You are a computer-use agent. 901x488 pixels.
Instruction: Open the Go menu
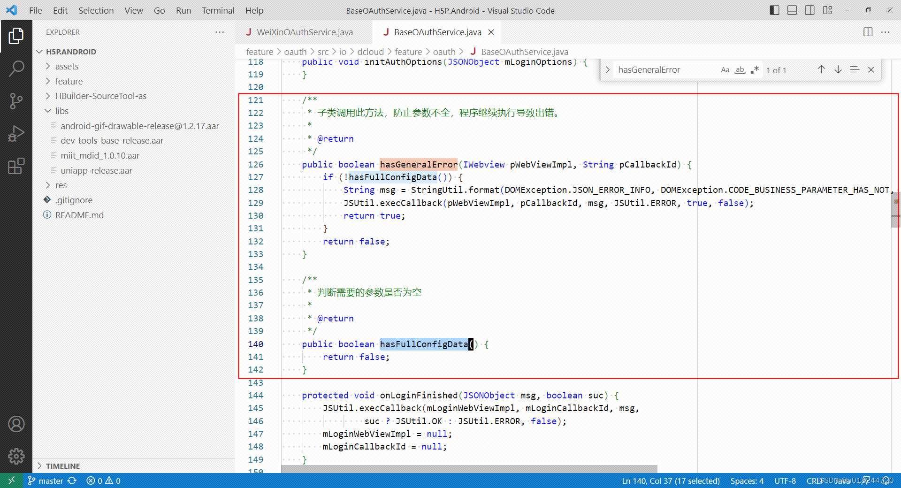pyautogui.click(x=159, y=10)
